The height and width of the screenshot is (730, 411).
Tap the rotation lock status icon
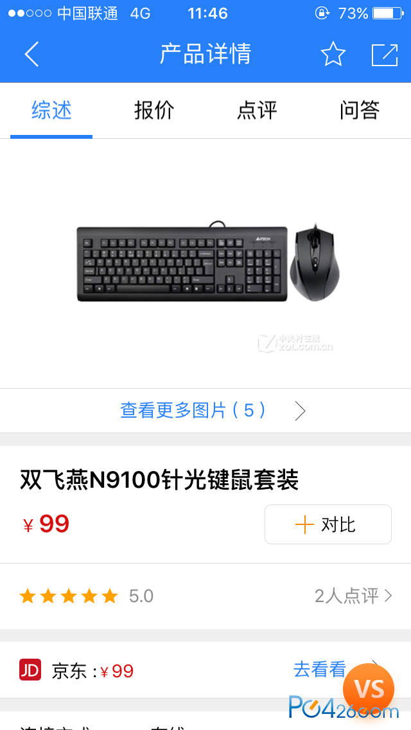[x=322, y=13]
